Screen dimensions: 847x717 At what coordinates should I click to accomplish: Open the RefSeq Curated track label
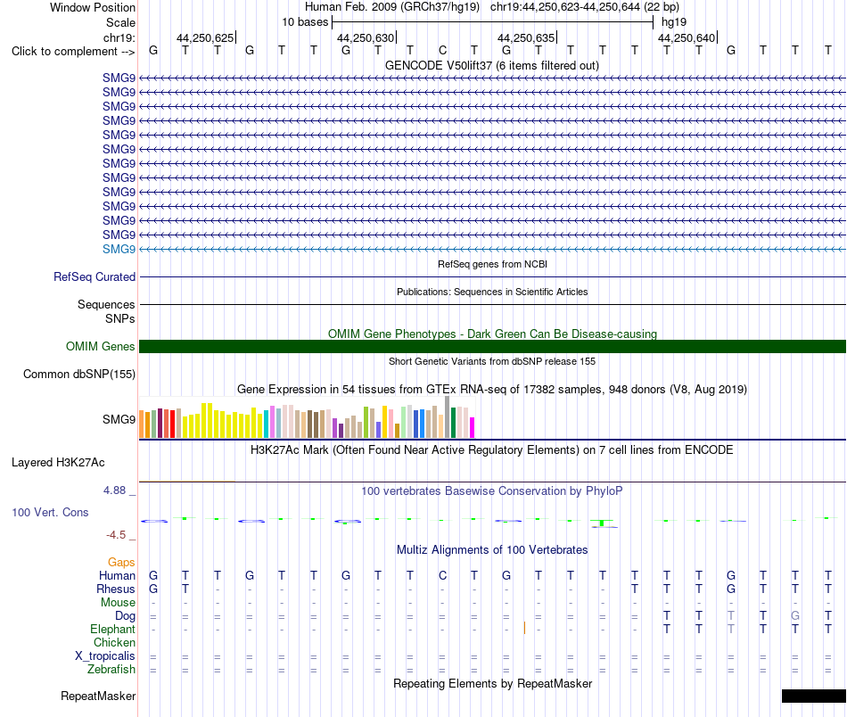[x=94, y=276]
